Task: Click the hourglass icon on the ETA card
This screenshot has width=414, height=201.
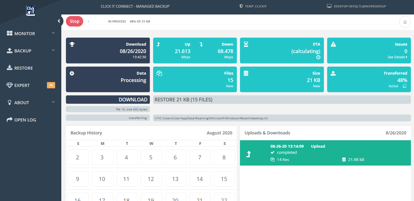Action: point(246,44)
